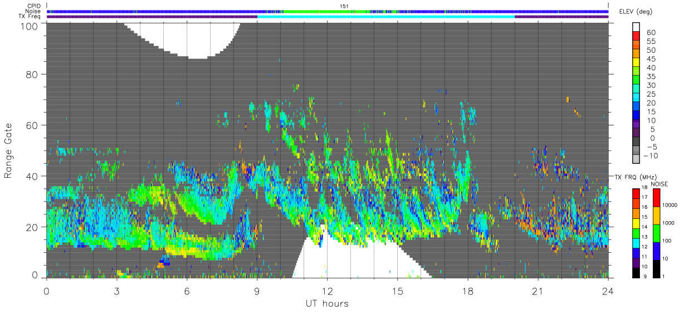
Task: Pick the blue ELEV colorbar segment between 15 and 20
Action: [636, 107]
